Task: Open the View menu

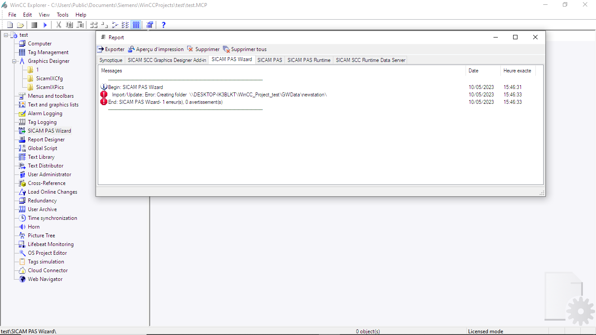Action: 44,15
